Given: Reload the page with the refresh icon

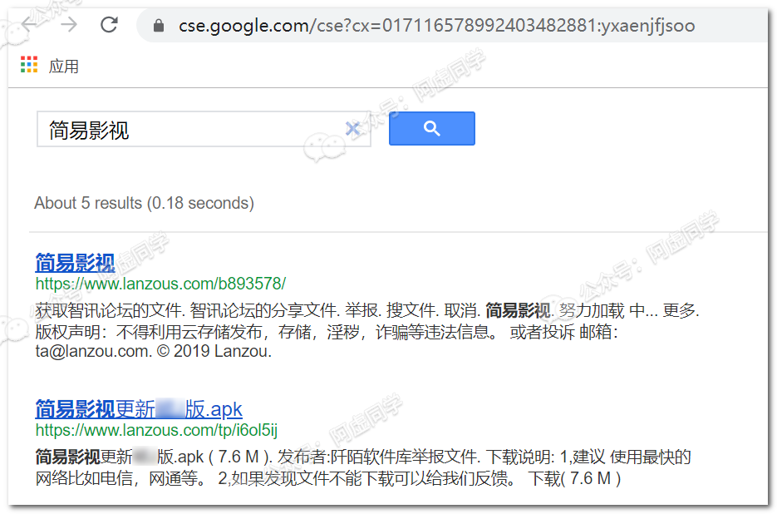Looking at the screenshot, I should pos(109,24).
